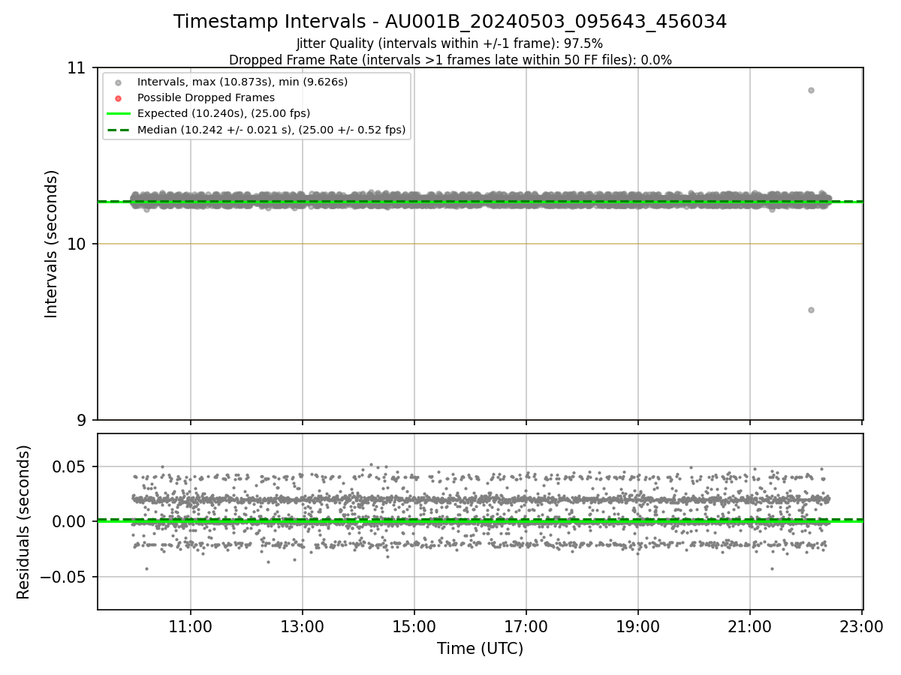
Task: Click the x-axis tick label '23:00'
Action: pyautogui.click(x=862, y=626)
